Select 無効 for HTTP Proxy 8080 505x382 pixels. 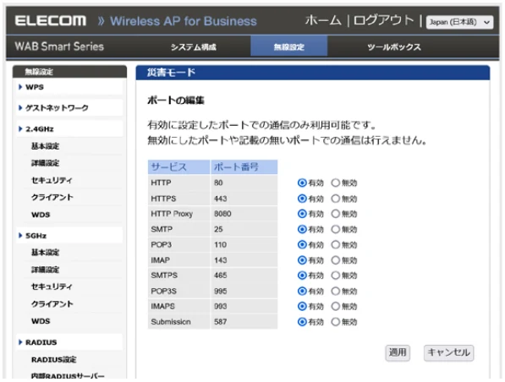(336, 214)
